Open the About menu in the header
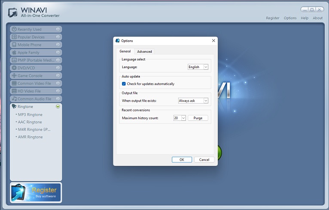The height and width of the screenshot is (210, 329). (x=318, y=18)
